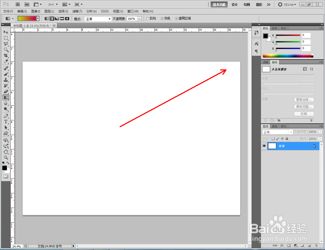Select the Magic Wand tool
The height and width of the screenshot is (250, 325).
(6, 50)
